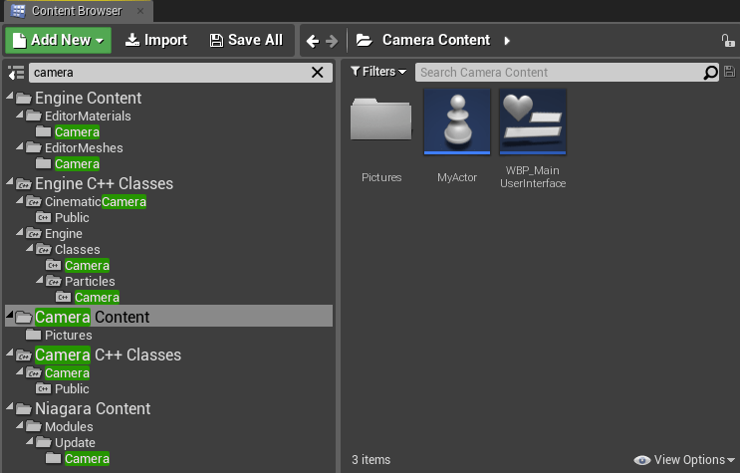Select the Modules folder
Viewport: 740px width, 473px height.
click(69, 427)
